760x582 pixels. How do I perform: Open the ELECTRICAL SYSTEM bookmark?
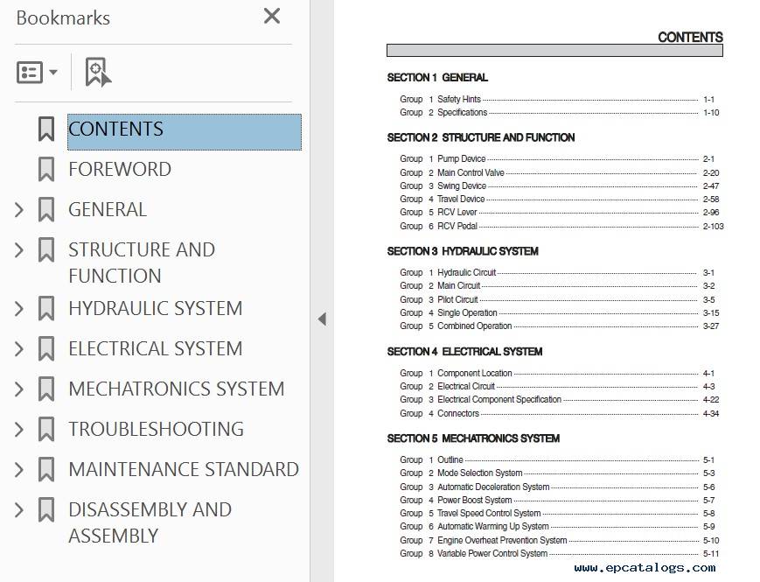(x=155, y=348)
